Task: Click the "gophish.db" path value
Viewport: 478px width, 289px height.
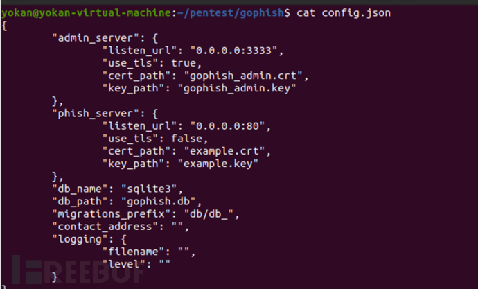Action: click(x=160, y=200)
